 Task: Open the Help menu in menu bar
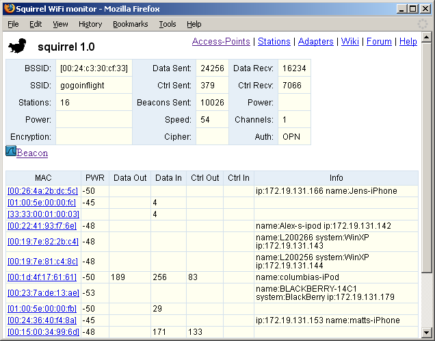tap(194, 24)
